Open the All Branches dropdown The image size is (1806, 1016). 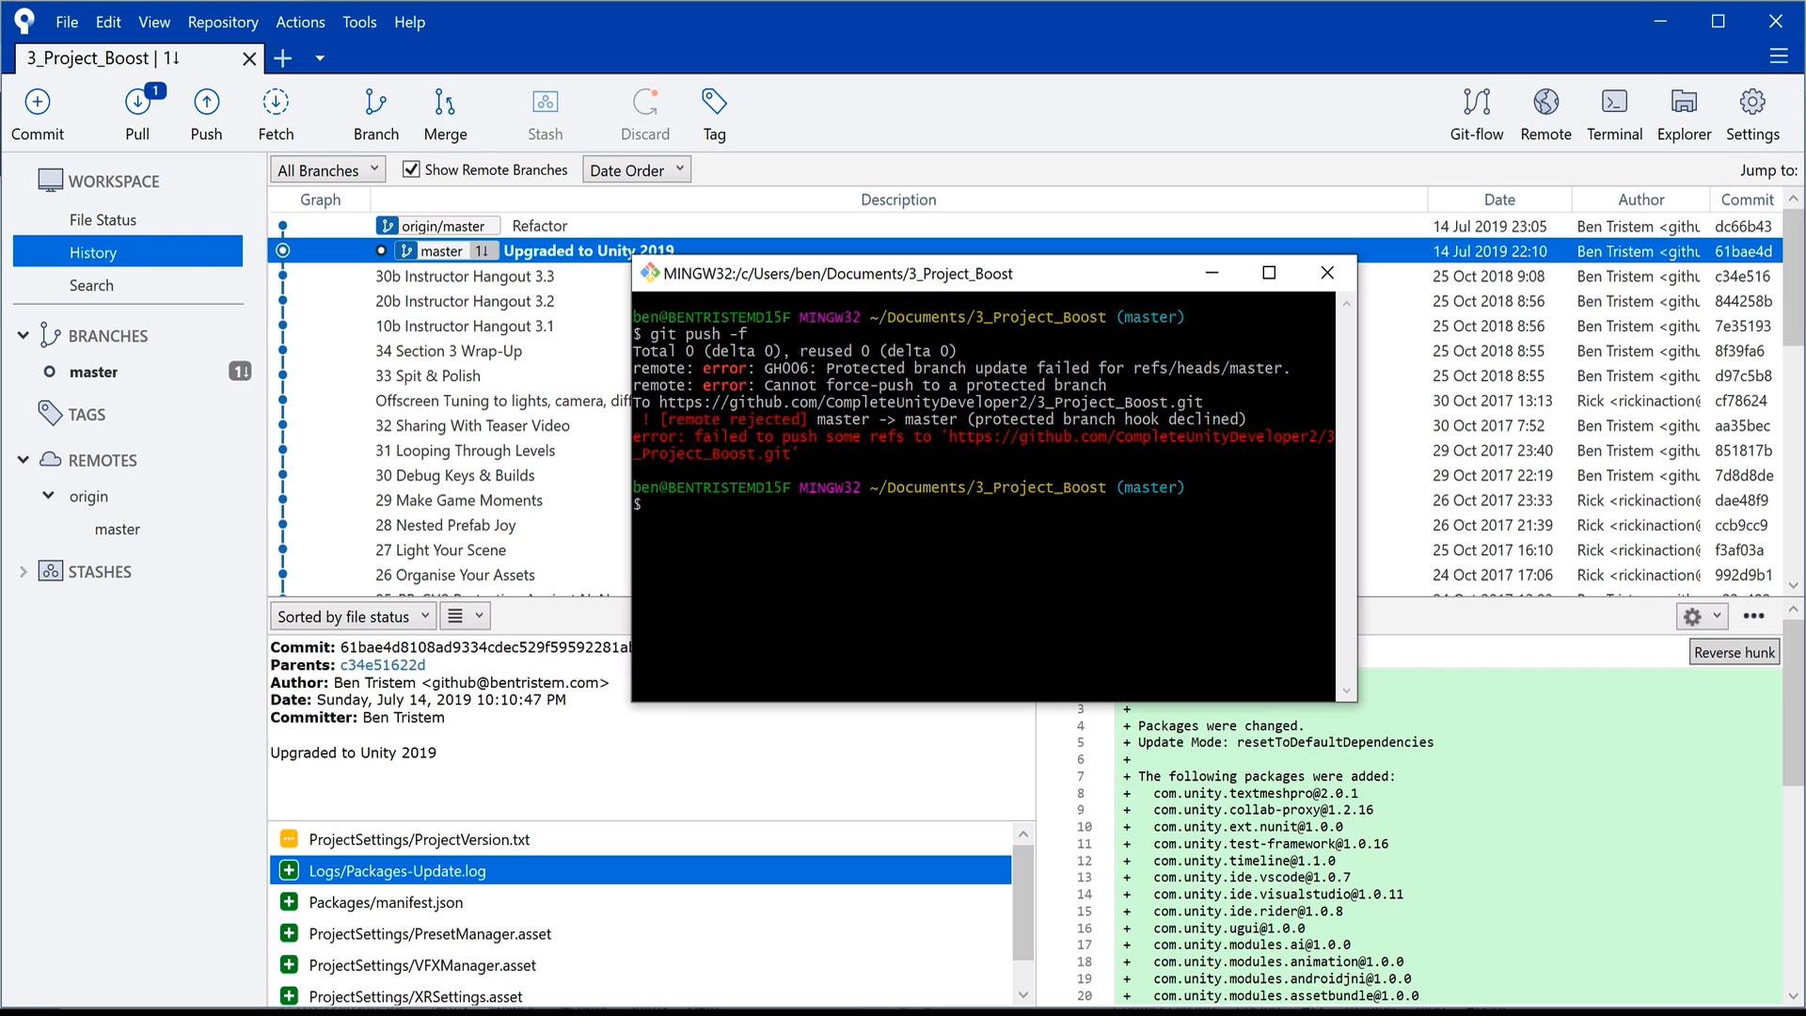pos(327,169)
